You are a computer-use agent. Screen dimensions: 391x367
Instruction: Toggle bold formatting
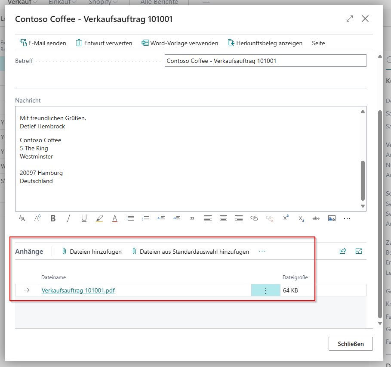coord(53,218)
